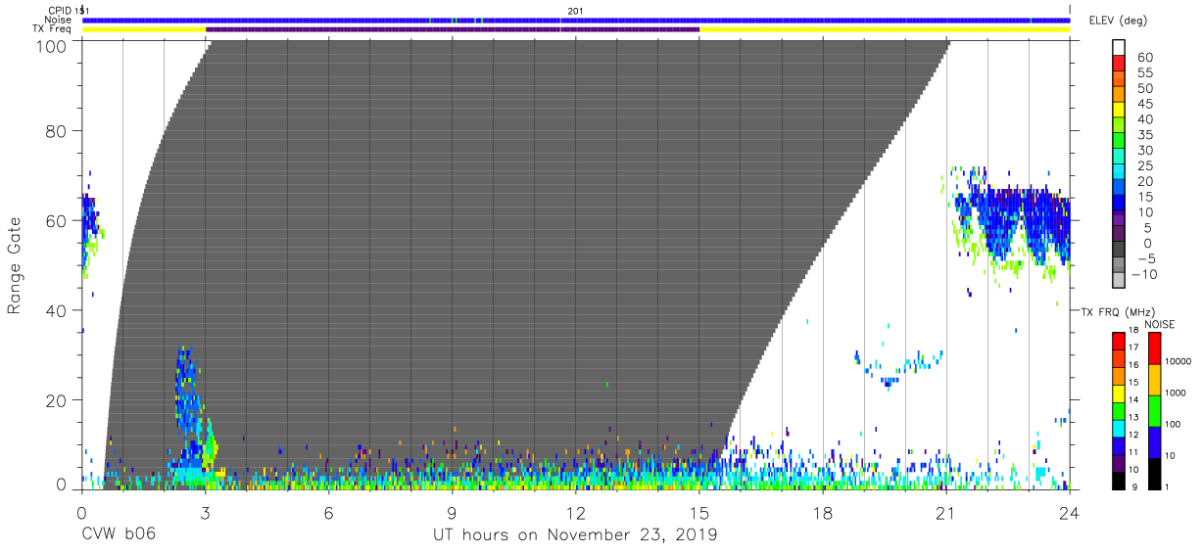This screenshot has height=555, width=1203.
Task: Click the Noise row label at top left
Action: [58, 20]
